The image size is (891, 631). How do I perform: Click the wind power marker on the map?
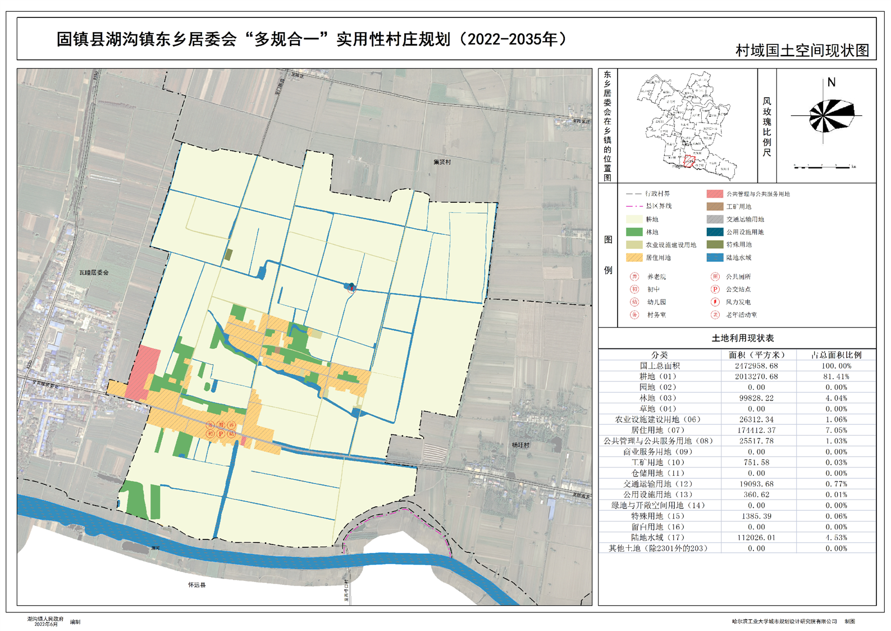pos(352,288)
